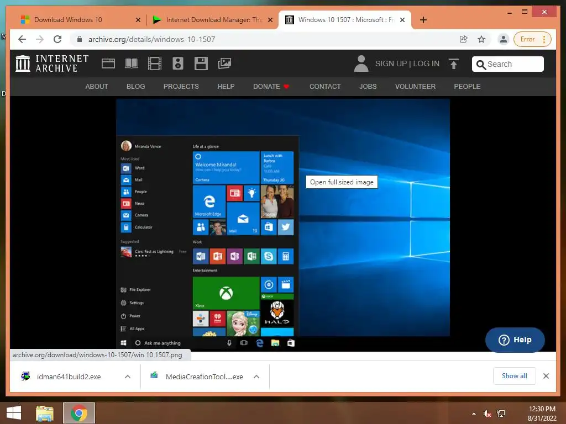
Task: Reload the archive.org page
Action: [x=57, y=39]
